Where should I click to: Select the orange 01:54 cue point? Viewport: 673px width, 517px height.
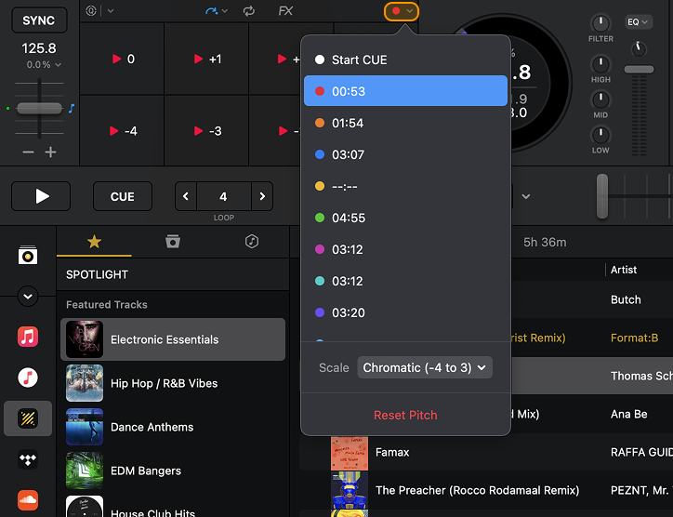coord(405,123)
